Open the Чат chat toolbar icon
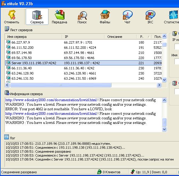Image resolution: width=179 pixels, height=176 pixels. (128, 17)
